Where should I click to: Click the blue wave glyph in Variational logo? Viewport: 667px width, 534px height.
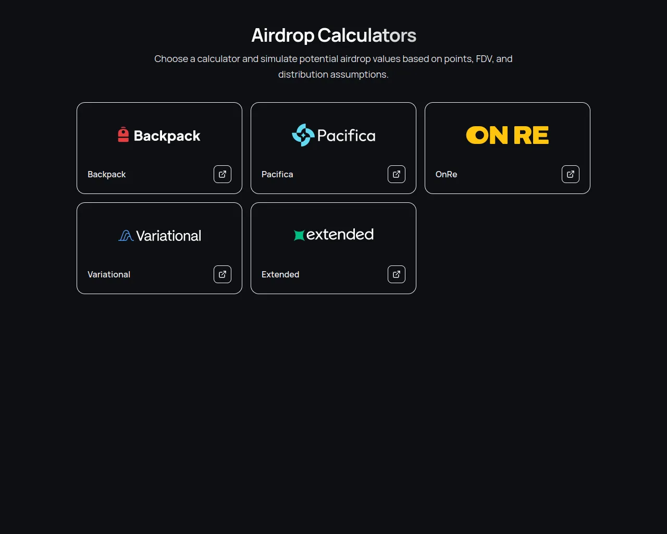click(126, 236)
